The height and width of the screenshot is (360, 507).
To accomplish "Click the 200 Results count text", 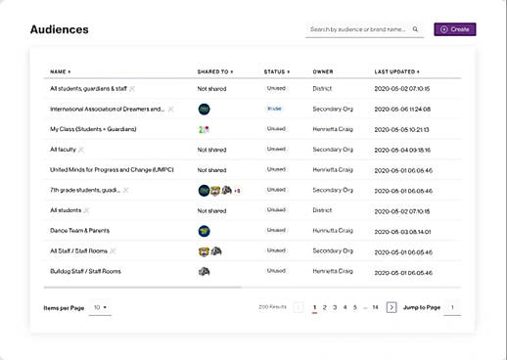I will click(272, 307).
